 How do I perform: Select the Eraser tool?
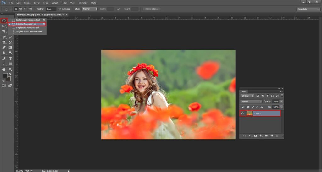click(x=4, y=47)
